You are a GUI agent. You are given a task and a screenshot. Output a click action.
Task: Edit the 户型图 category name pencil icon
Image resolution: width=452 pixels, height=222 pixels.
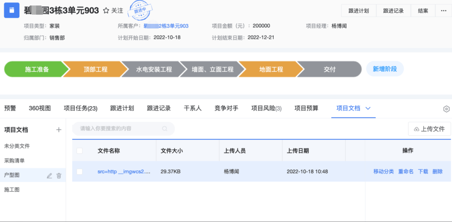(x=49, y=176)
